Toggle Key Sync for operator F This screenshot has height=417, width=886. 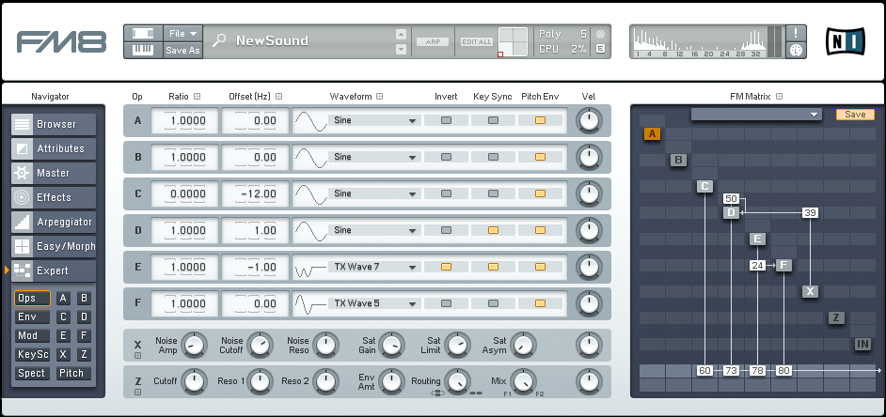(493, 303)
